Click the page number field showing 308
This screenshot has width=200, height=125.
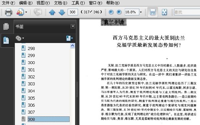click(x=73, y=12)
